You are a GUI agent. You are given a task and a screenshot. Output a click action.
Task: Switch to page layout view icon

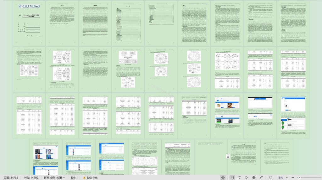click(x=232, y=177)
